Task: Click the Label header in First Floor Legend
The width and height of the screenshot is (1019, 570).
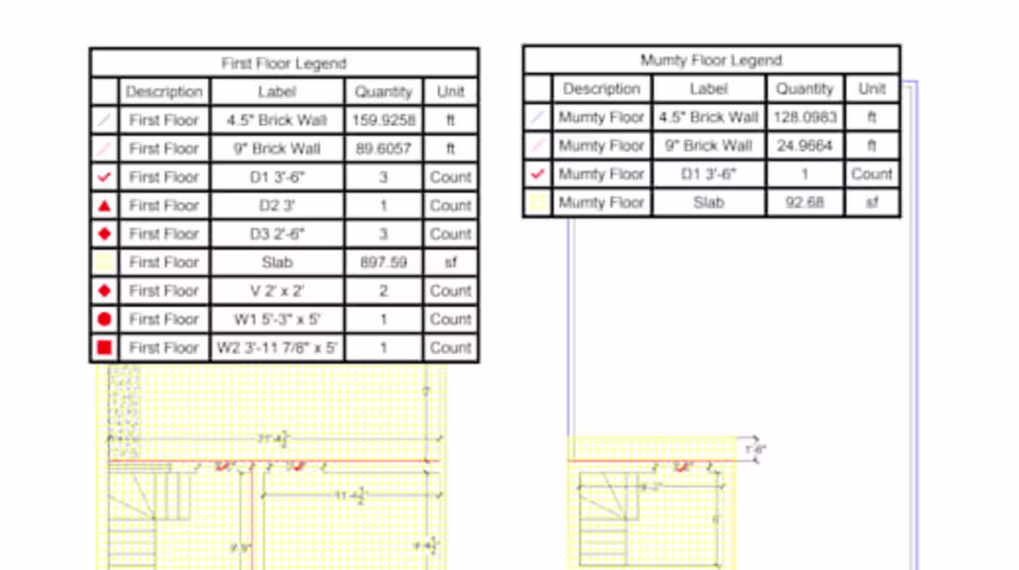Action: point(277,92)
